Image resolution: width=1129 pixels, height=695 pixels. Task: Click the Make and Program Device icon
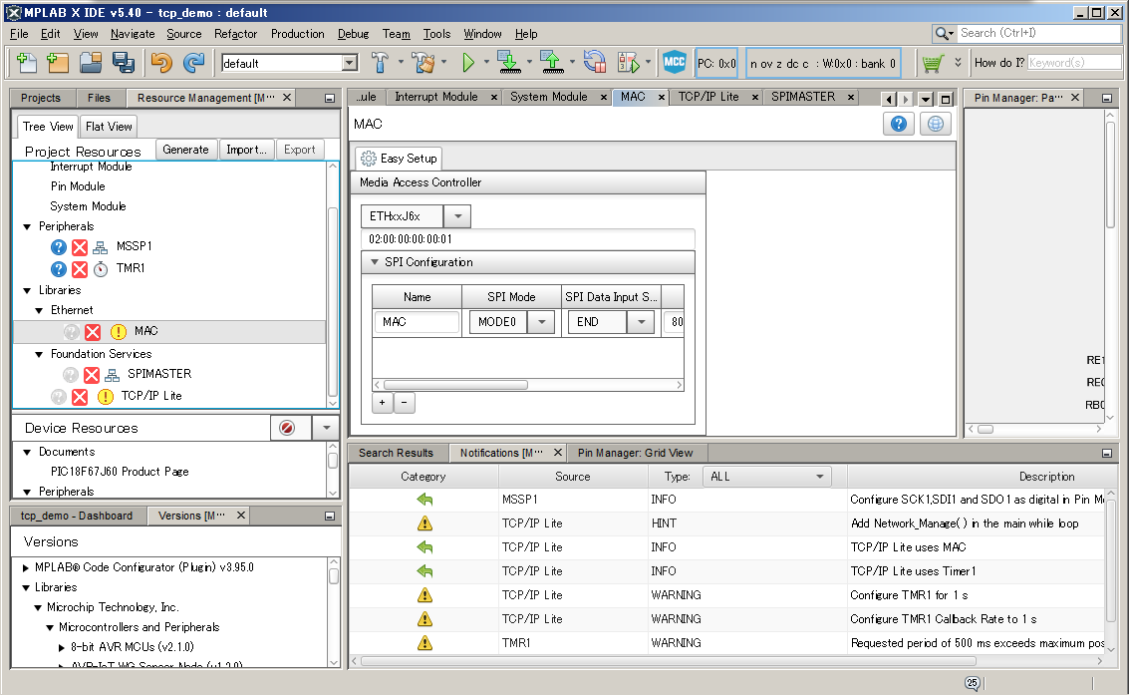509,63
